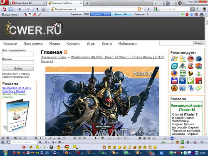Viewport: 208px width, 156px height.
Task: Open the Зарегистрироваться link
Action: click(15, 77)
